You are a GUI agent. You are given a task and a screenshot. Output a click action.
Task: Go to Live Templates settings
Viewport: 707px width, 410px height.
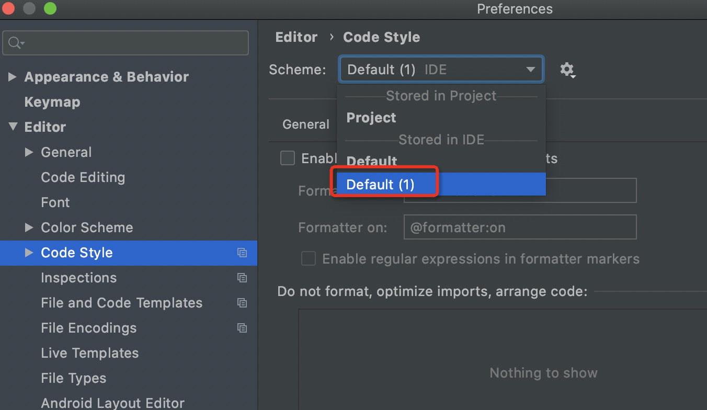[x=90, y=353]
